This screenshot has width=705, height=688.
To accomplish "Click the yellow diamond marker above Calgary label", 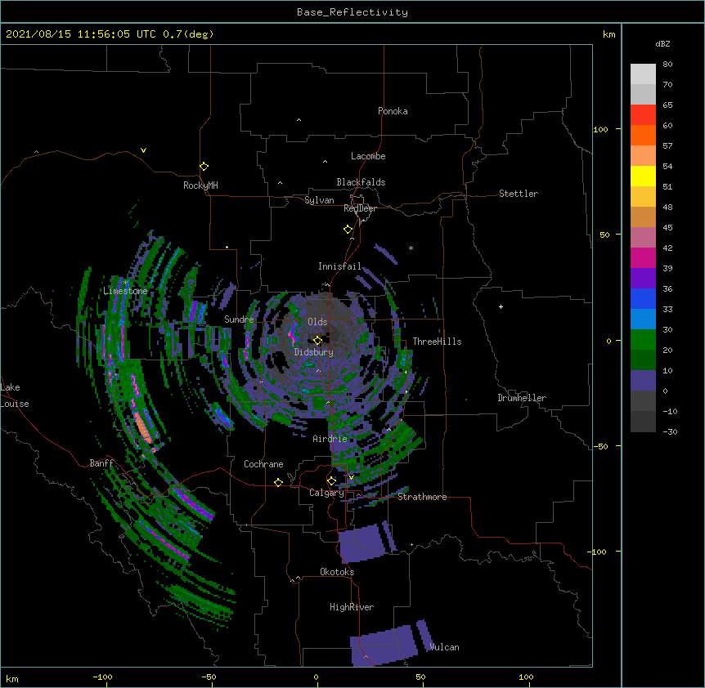I will 331,481.
